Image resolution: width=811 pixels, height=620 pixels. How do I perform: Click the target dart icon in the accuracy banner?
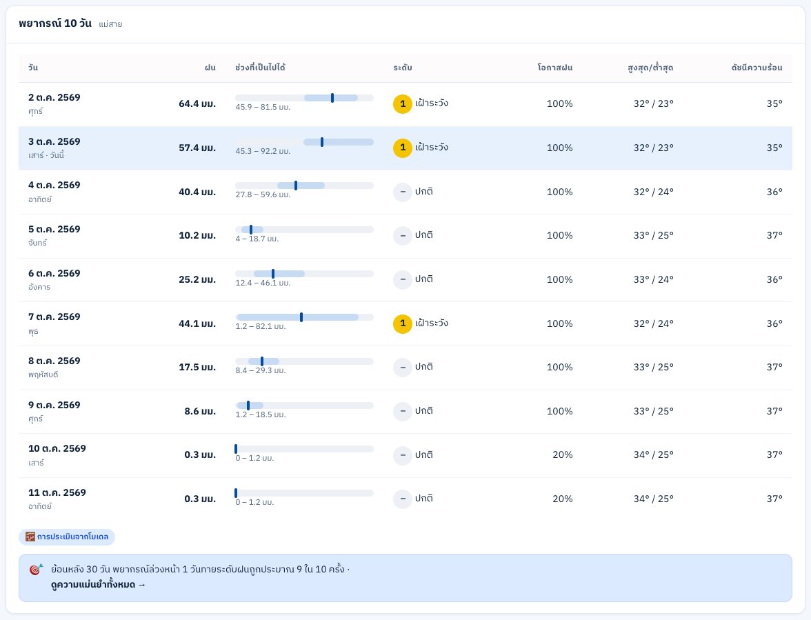tap(36, 570)
